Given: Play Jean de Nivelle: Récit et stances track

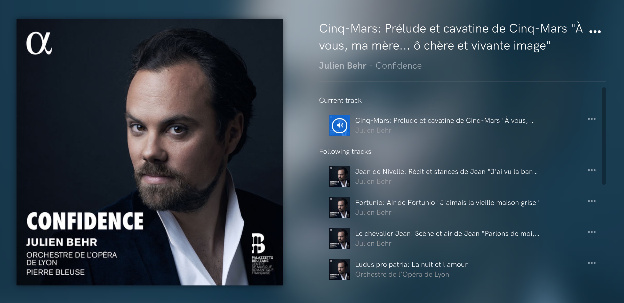Looking at the screenshot, I should (x=446, y=172).
